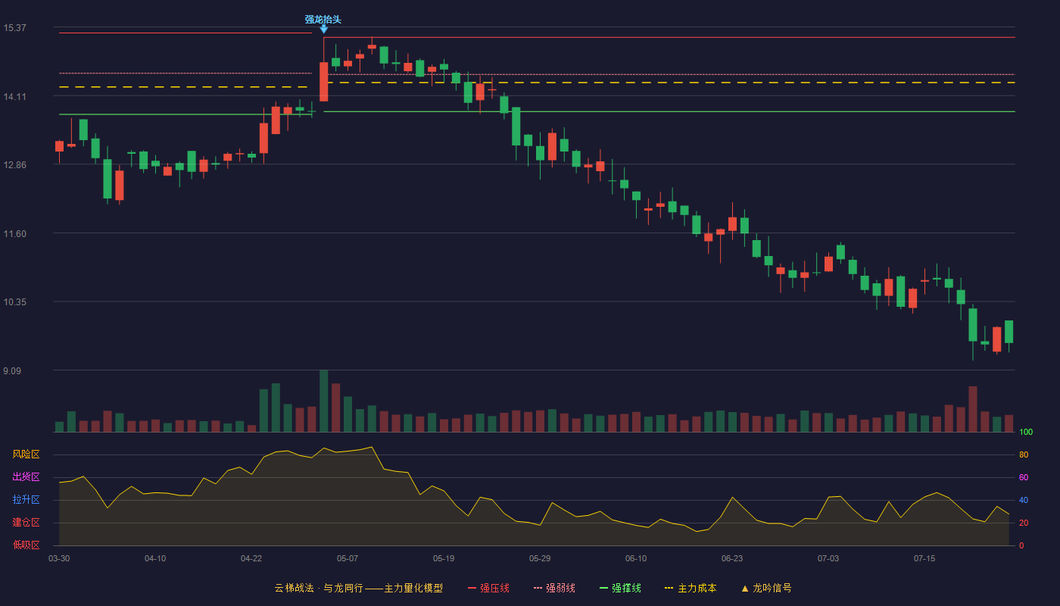This screenshot has height=606, width=1060.
Task: Click the 05-29 date label
Action: pyautogui.click(x=540, y=558)
